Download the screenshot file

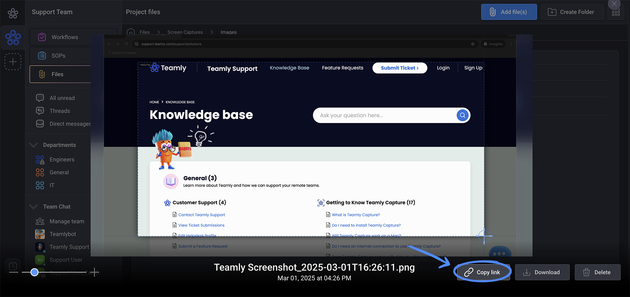542,272
